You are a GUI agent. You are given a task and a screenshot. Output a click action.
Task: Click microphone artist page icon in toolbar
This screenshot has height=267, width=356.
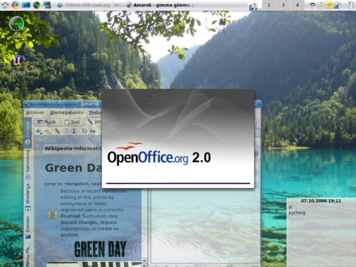(x=57, y=131)
